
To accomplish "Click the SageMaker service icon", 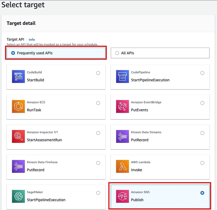I will (18, 196).
